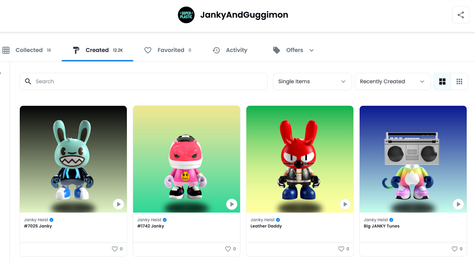Click the Offers tag icon
The image size is (475, 263).
click(x=276, y=50)
